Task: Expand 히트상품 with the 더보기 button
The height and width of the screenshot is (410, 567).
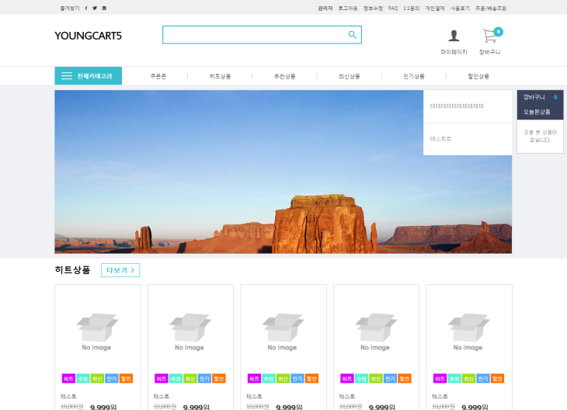Action: pyautogui.click(x=120, y=270)
